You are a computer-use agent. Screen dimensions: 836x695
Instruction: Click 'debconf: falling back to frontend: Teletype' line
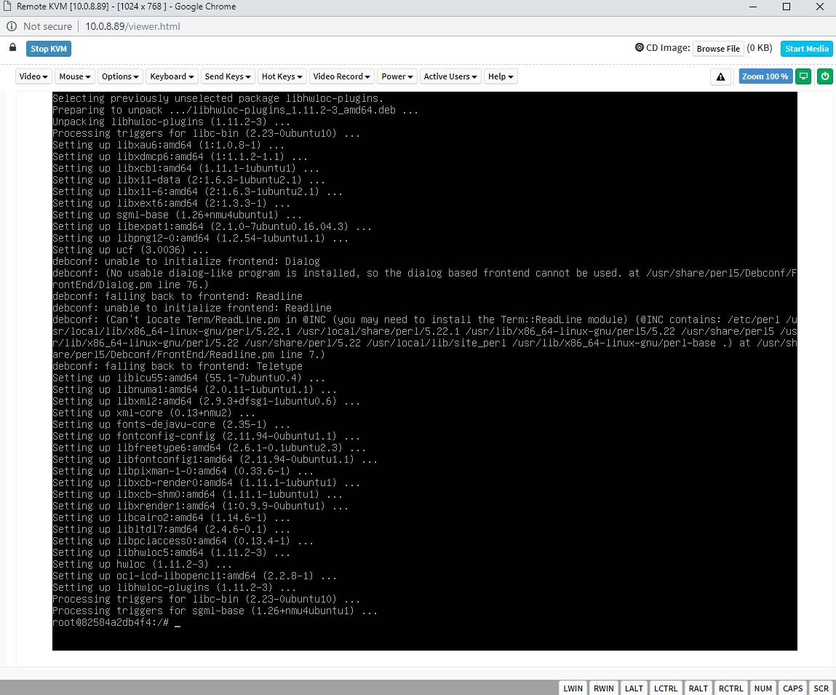click(x=178, y=367)
